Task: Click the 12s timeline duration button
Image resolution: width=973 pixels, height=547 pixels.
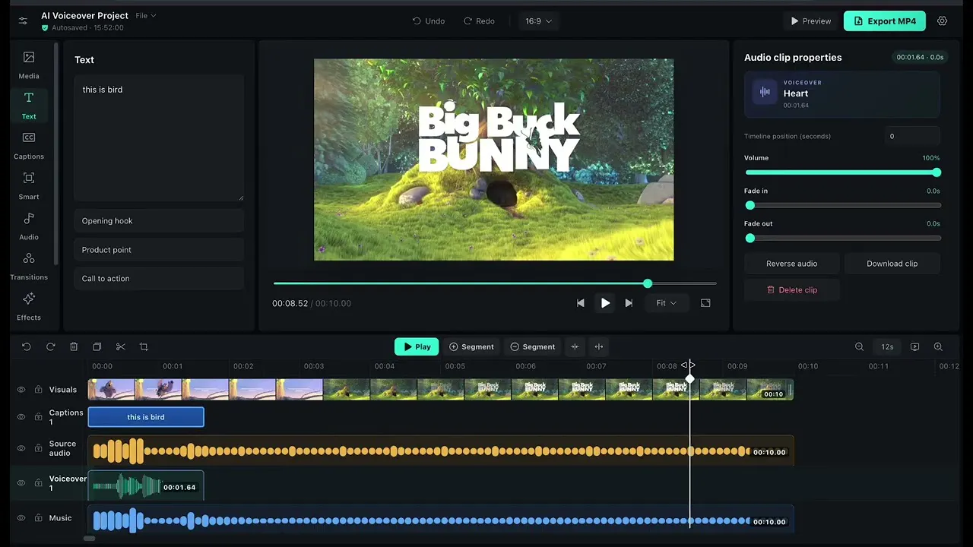Action: click(887, 347)
